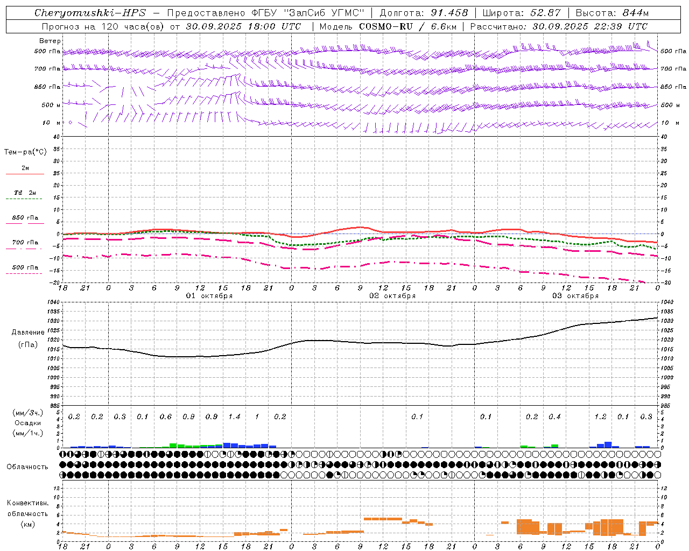689x551 pixels.
Task: Select the longitude text "Долгота: 91.458"
Action: click(x=424, y=13)
